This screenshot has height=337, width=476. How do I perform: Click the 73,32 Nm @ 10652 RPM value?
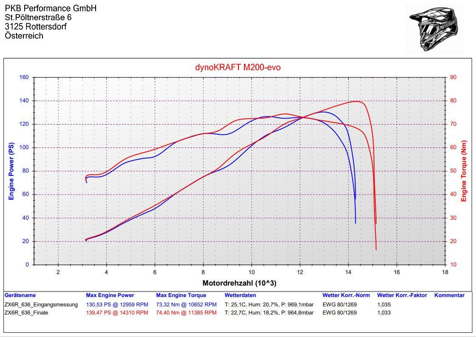pos(186,304)
